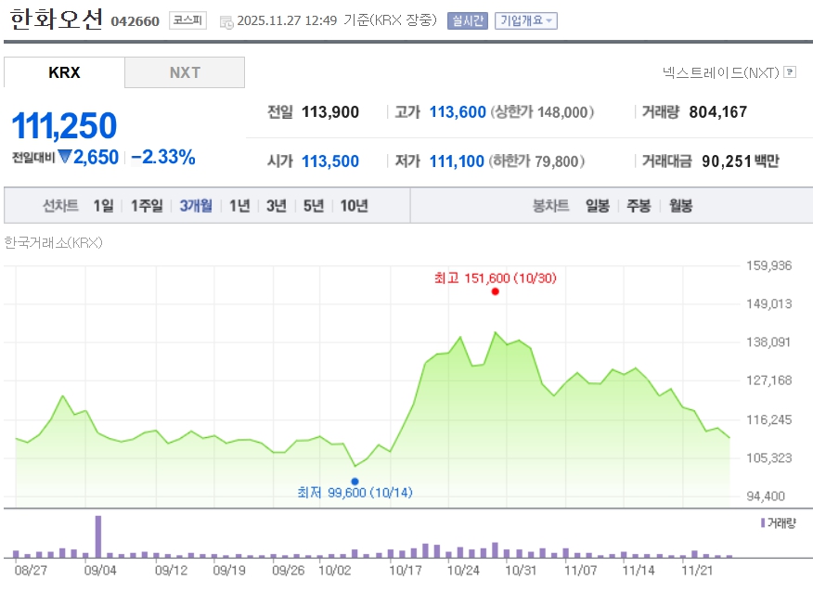The image size is (813, 593).
Task: Click the purple 거래량 legend square
Action: [x=763, y=523]
